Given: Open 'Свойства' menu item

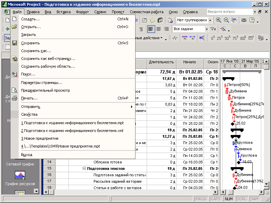Looking at the screenshot, I should pyautogui.click(x=73, y=114).
